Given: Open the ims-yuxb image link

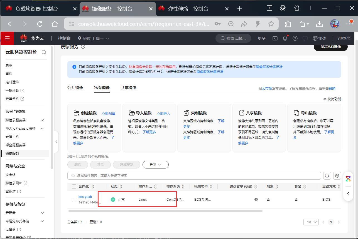Looking at the screenshot, I should 85,197.
